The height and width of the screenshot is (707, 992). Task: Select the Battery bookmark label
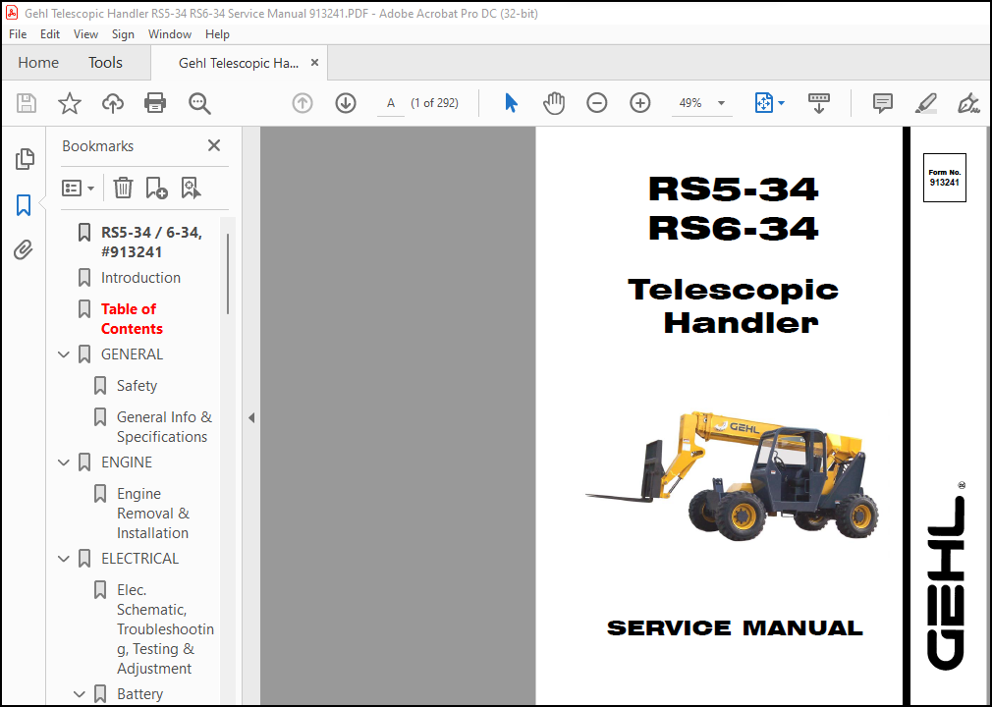(139, 694)
